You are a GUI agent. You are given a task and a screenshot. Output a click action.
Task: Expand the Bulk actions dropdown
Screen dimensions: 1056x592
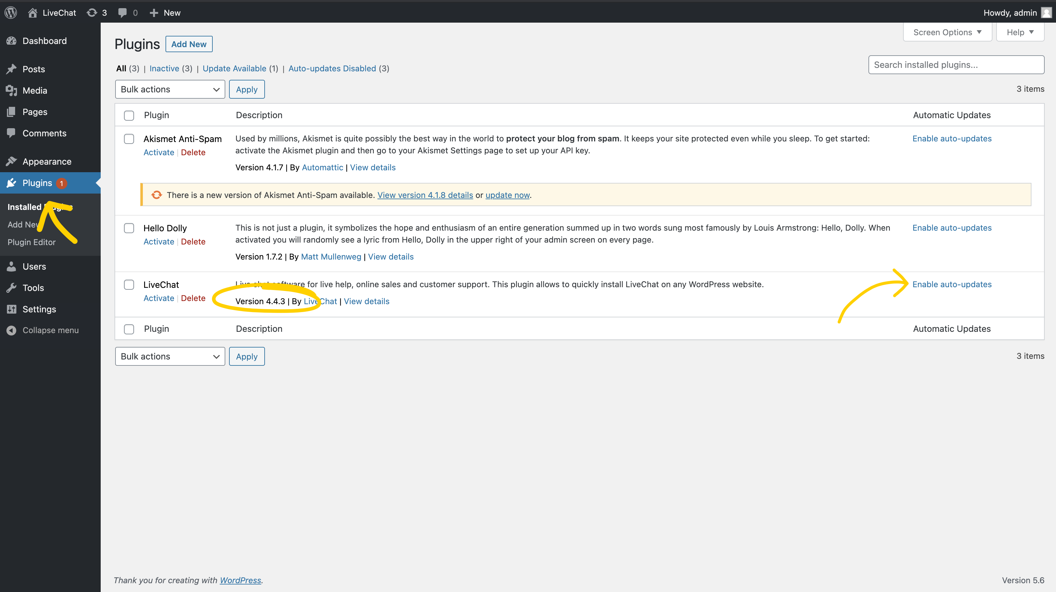169,89
